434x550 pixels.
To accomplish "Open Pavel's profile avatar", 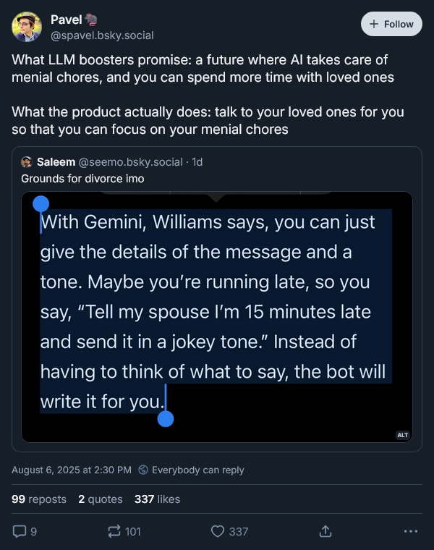I will point(27,27).
